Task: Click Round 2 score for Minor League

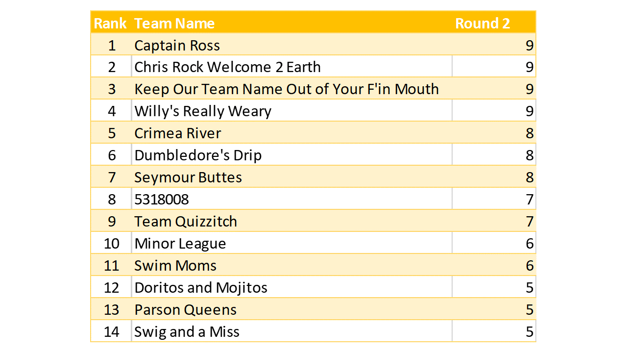Action: pyautogui.click(x=529, y=243)
